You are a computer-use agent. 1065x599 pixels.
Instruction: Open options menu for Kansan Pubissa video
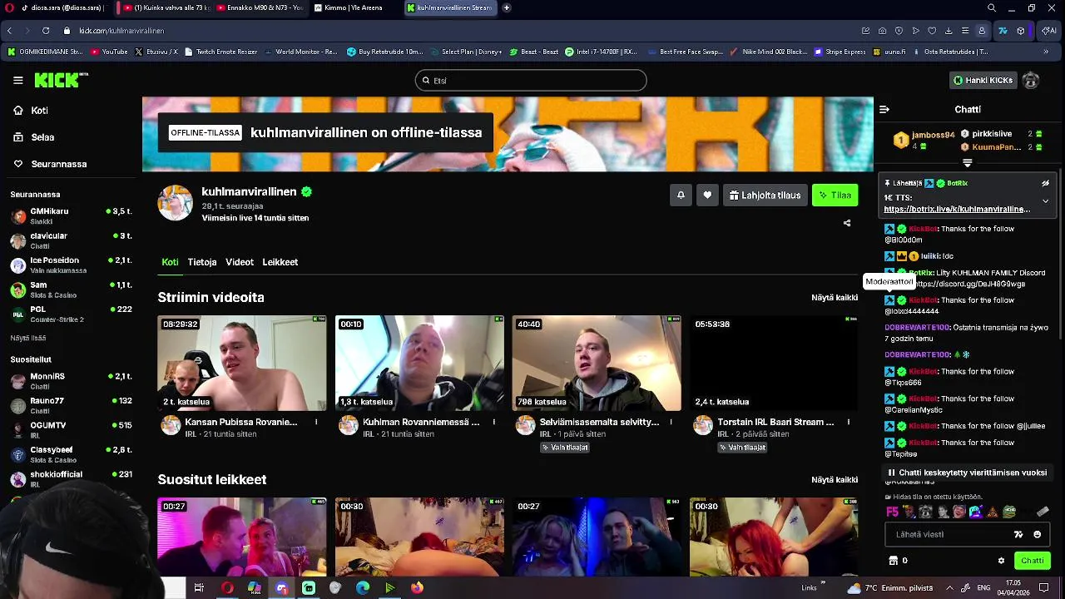(x=316, y=422)
